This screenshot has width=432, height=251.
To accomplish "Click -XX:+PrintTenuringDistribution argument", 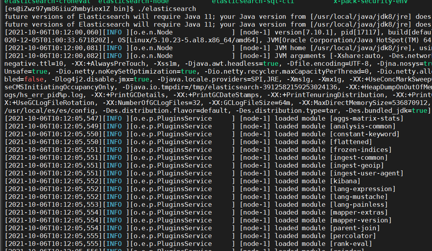I will click(325, 95).
